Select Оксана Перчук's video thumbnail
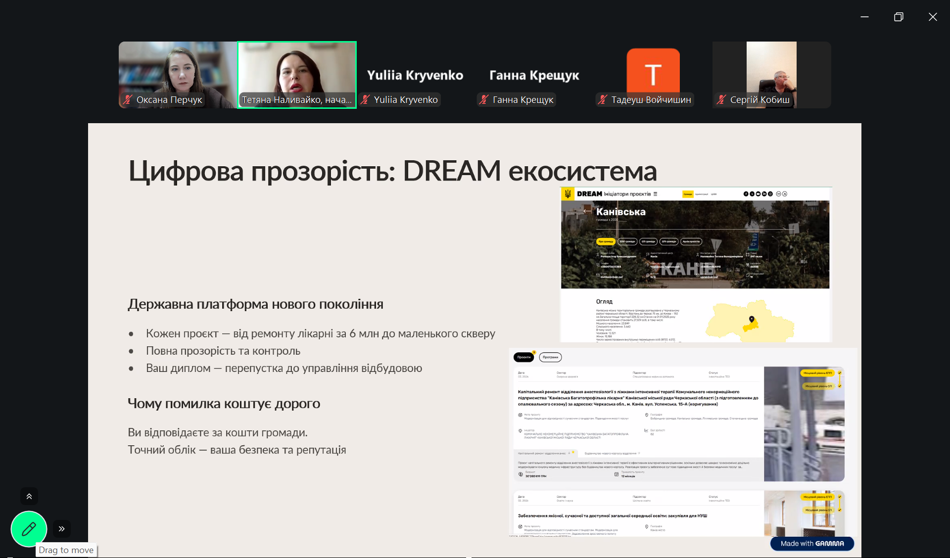Image resolution: width=950 pixels, height=558 pixels. pos(178,69)
